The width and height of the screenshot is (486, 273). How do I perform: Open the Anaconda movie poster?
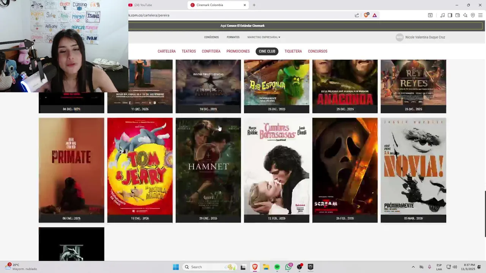[x=345, y=86]
